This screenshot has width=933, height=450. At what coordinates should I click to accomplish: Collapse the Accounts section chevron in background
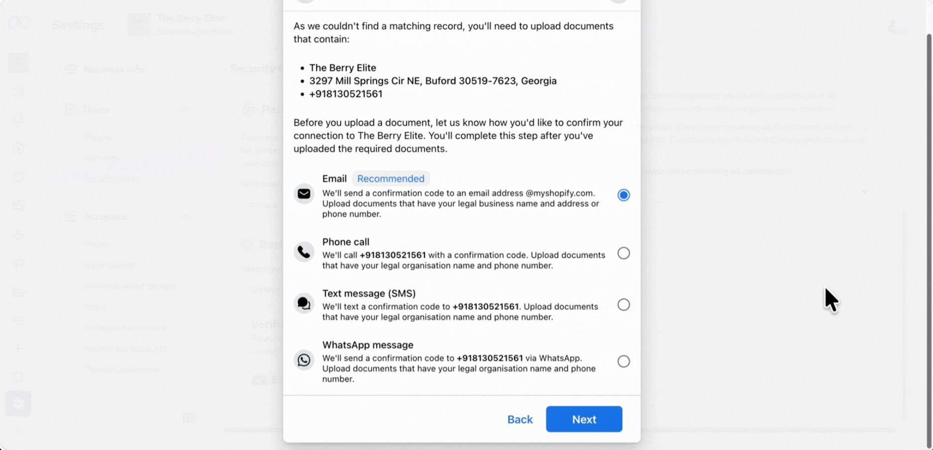(185, 216)
